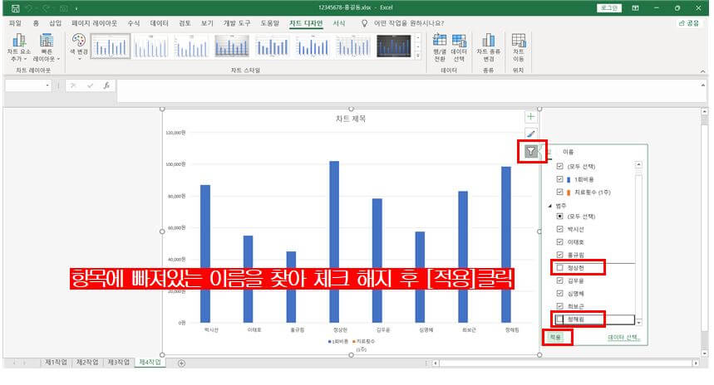
Task: Open Quick Access Toolbar customize dropdown
Action: [76, 8]
